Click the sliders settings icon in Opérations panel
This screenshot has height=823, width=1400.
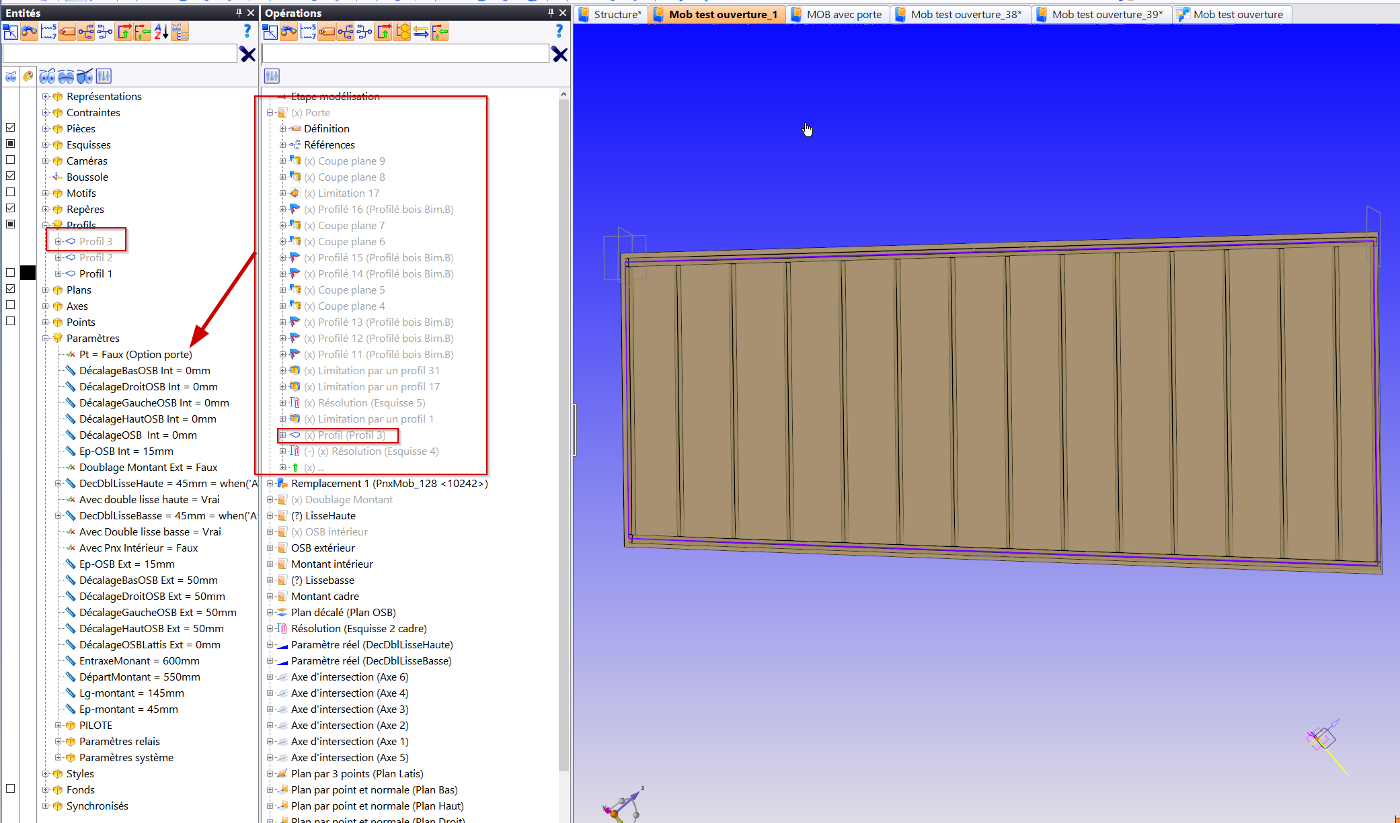tap(272, 76)
